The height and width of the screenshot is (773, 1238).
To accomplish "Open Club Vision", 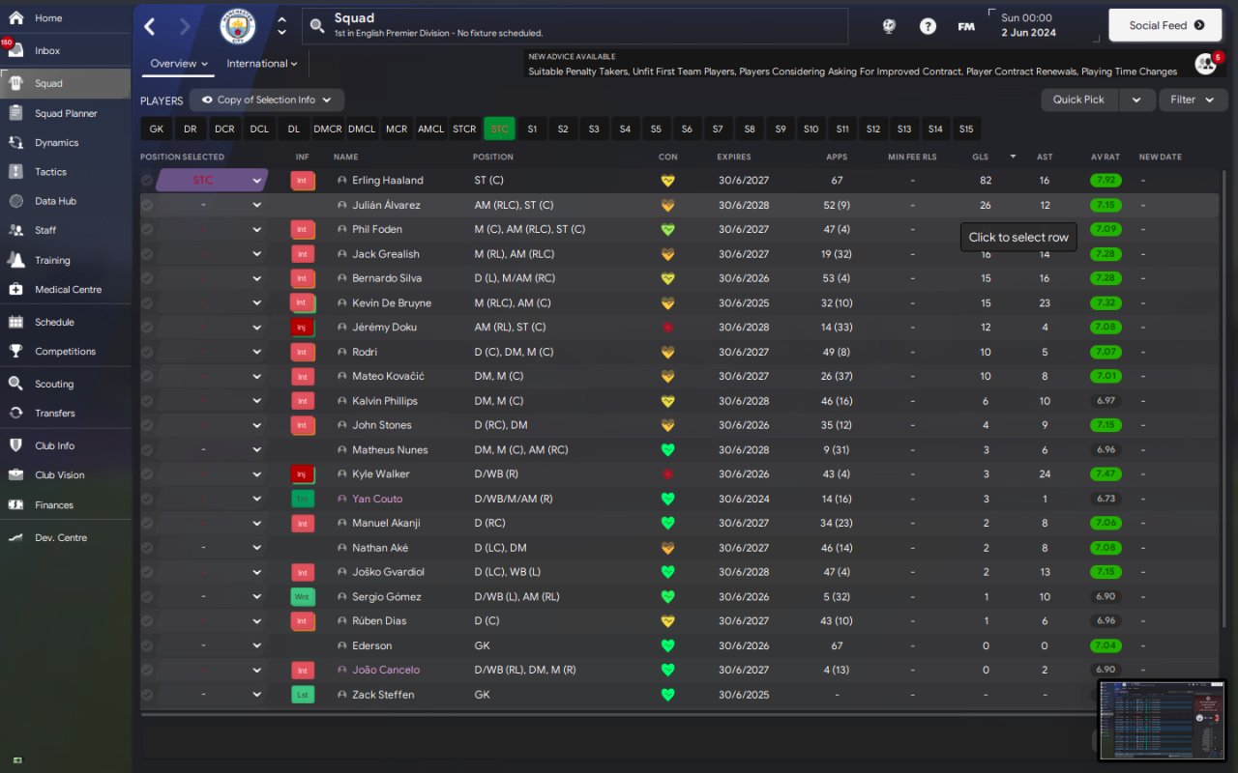I will point(65,474).
